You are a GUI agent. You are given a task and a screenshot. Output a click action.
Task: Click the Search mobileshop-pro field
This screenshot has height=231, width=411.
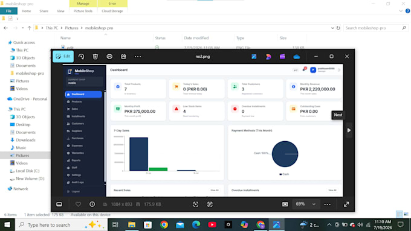(376, 28)
